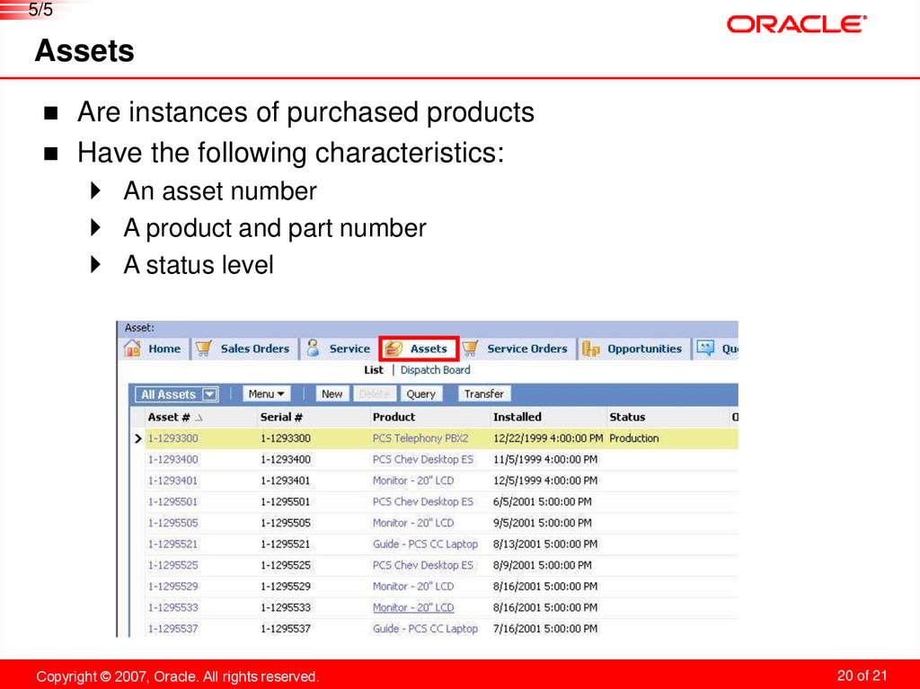Click the Asset # sort triangle icon
Viewport: 920px width, 689px height.
point(199,418)
